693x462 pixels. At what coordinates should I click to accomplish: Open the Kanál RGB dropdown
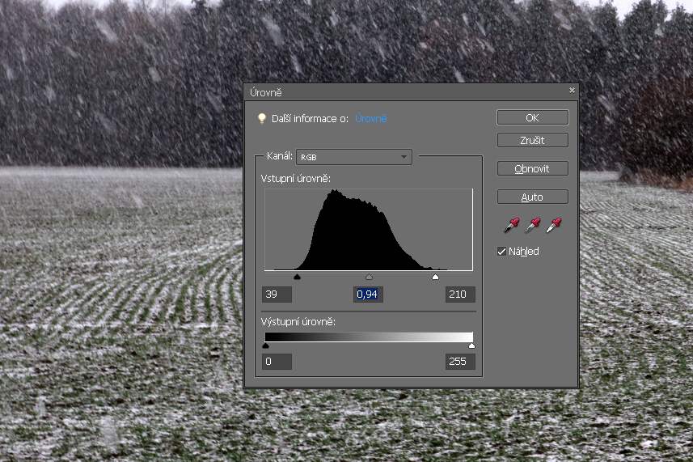tap(354, 158)
